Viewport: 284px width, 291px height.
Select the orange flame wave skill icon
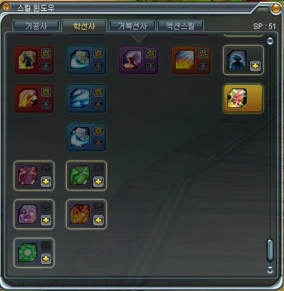coord(185,60)
